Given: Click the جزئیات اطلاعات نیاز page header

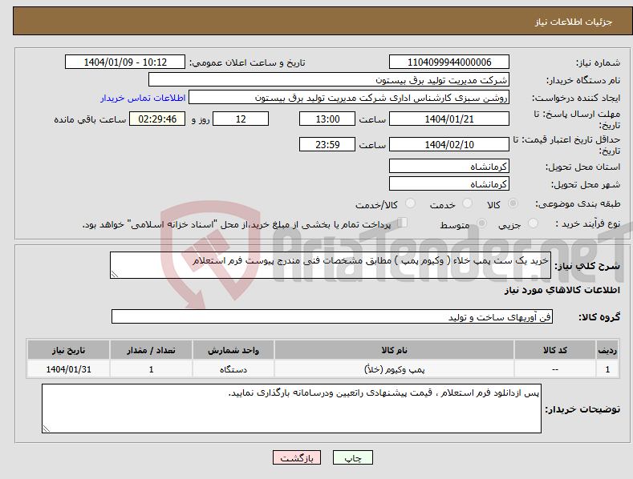Looking at the screenshot, I should tap(574, 22).
